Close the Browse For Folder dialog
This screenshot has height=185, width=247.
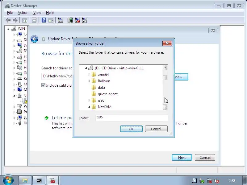point(167,43)
